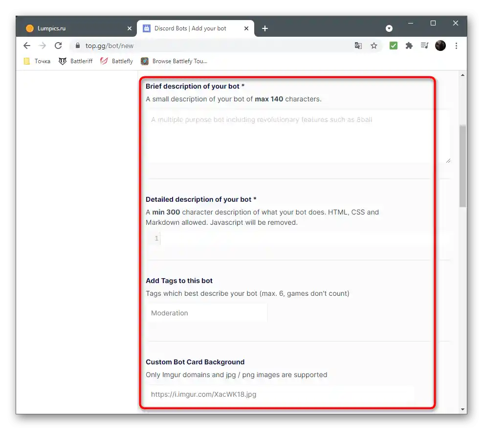Click 'Add Tags to this bot' heading
Image resolution: width=483 pixels, height=430 pixels.
pos(179,281)
